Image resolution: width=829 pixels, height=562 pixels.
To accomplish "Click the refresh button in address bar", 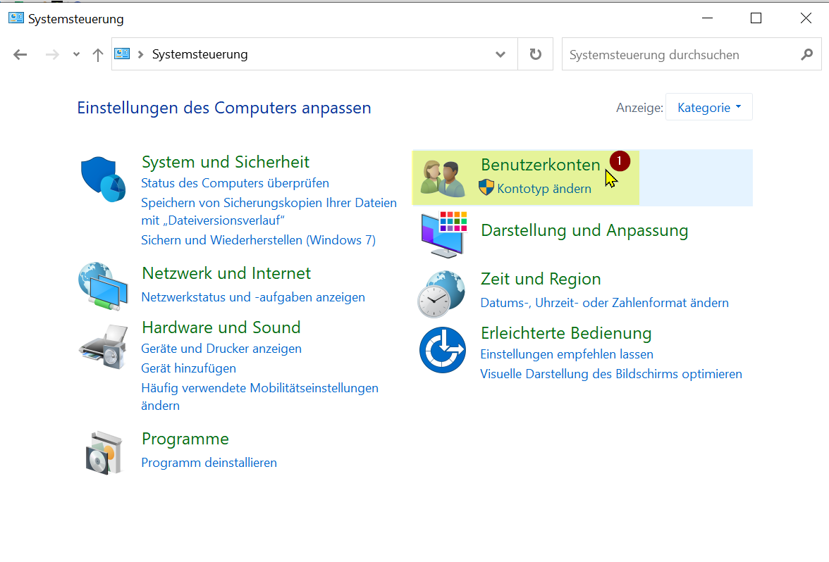I will tap(536, 54).
